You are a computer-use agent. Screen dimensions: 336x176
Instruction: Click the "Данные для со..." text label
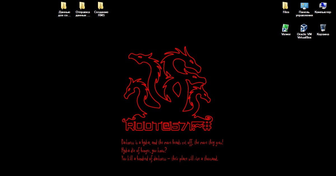pyautogui.click(x=64, y=14)
